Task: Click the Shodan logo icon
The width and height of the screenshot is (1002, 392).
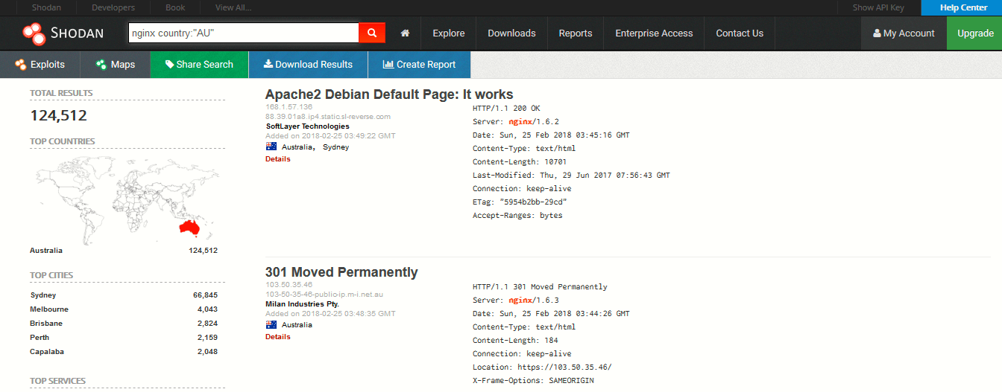Action: [x=34, y=33]
